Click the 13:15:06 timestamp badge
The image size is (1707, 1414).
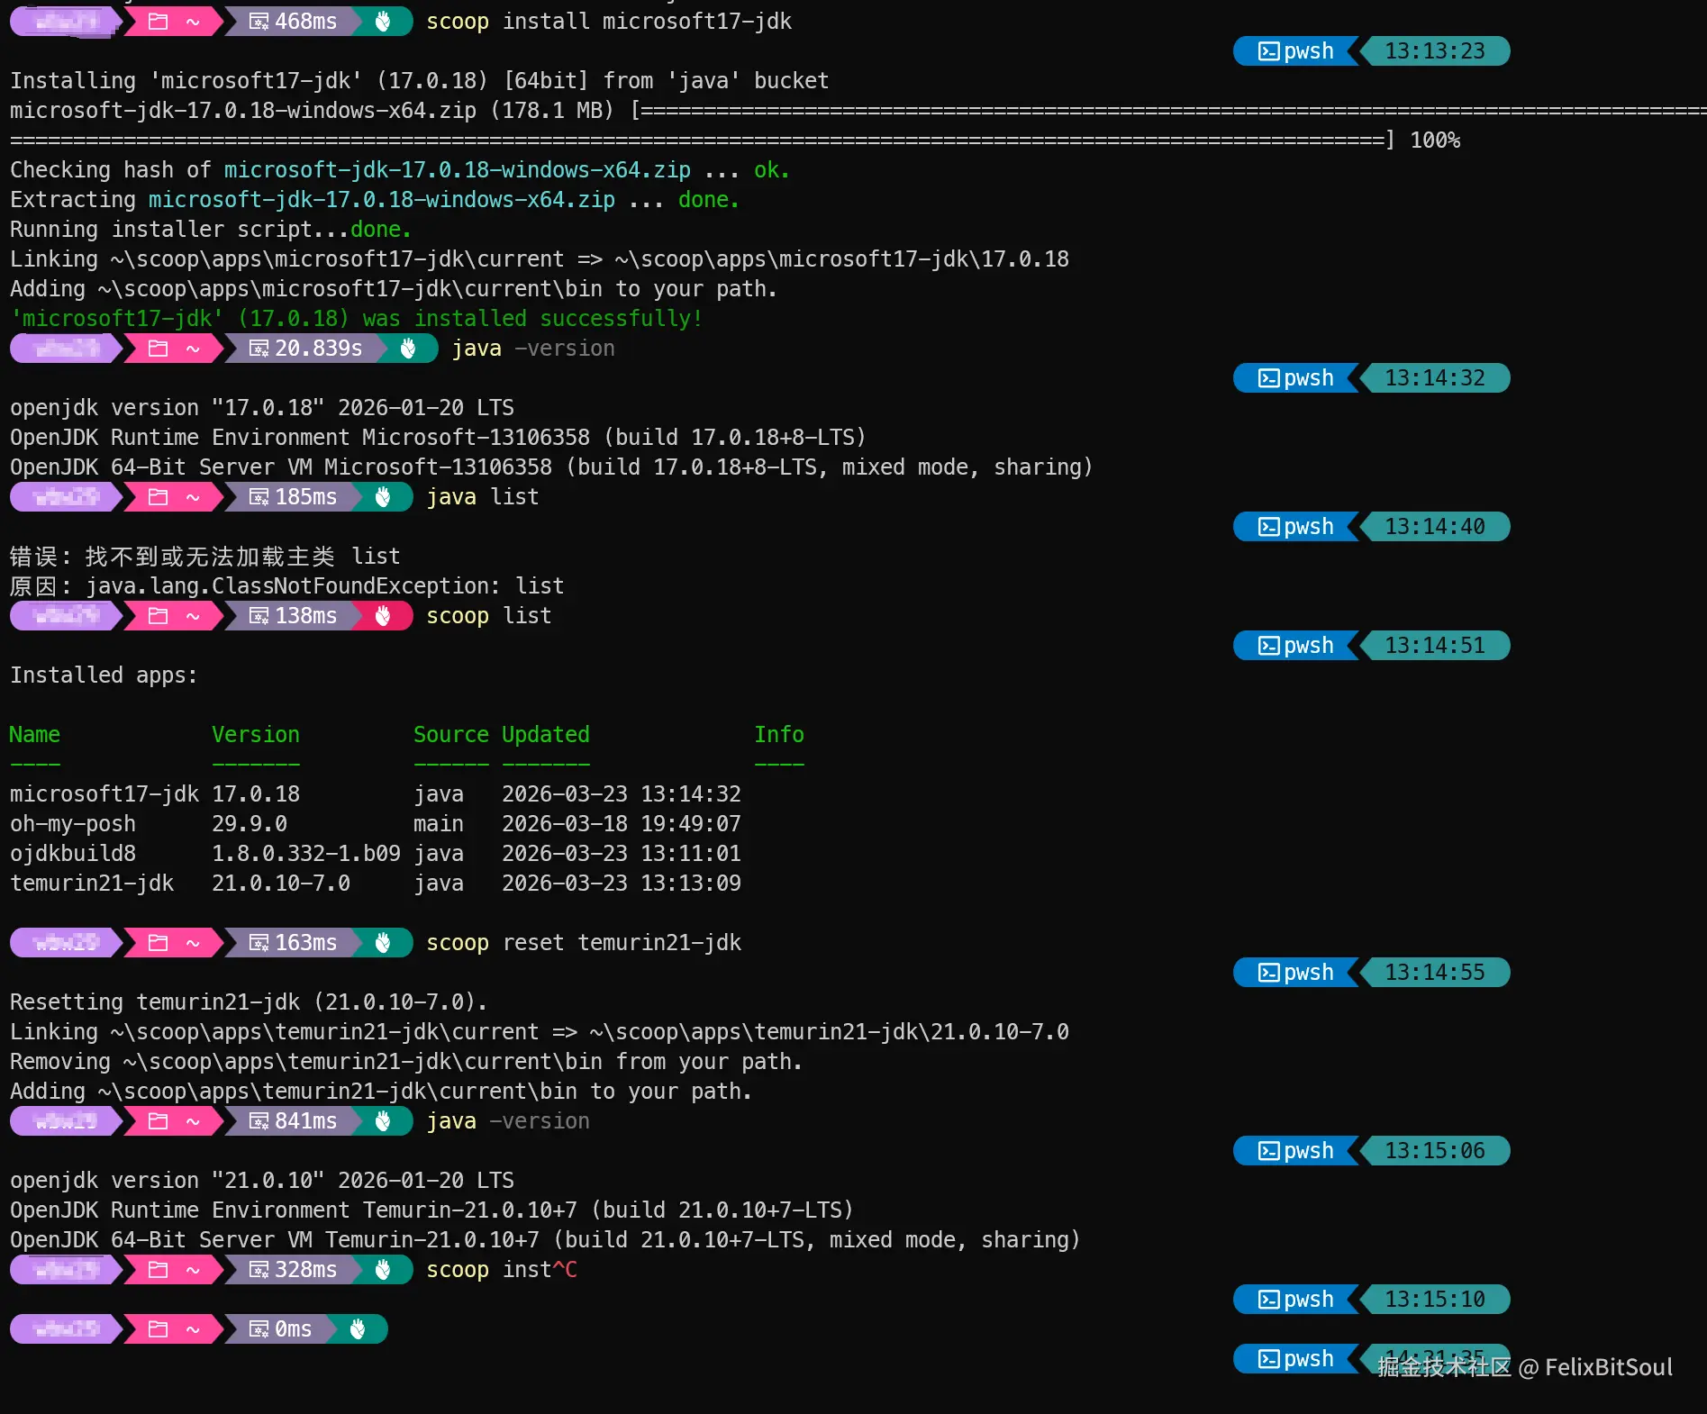(1435, 1151)
